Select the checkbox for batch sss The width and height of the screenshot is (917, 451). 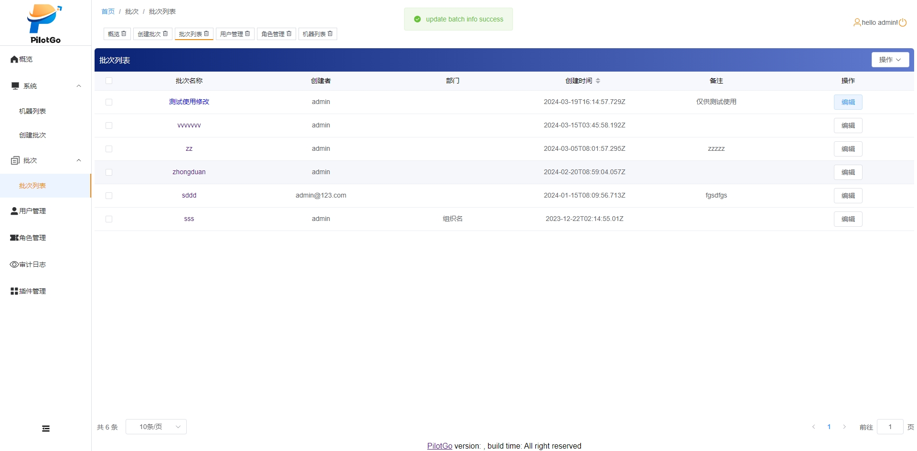tap(109, 219)
